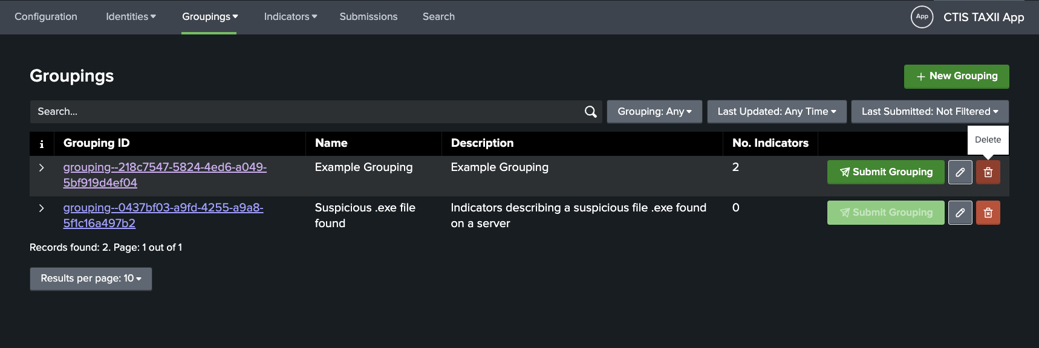
Task: Delete the Example Grouping row
Action: (x=988, y=172)
